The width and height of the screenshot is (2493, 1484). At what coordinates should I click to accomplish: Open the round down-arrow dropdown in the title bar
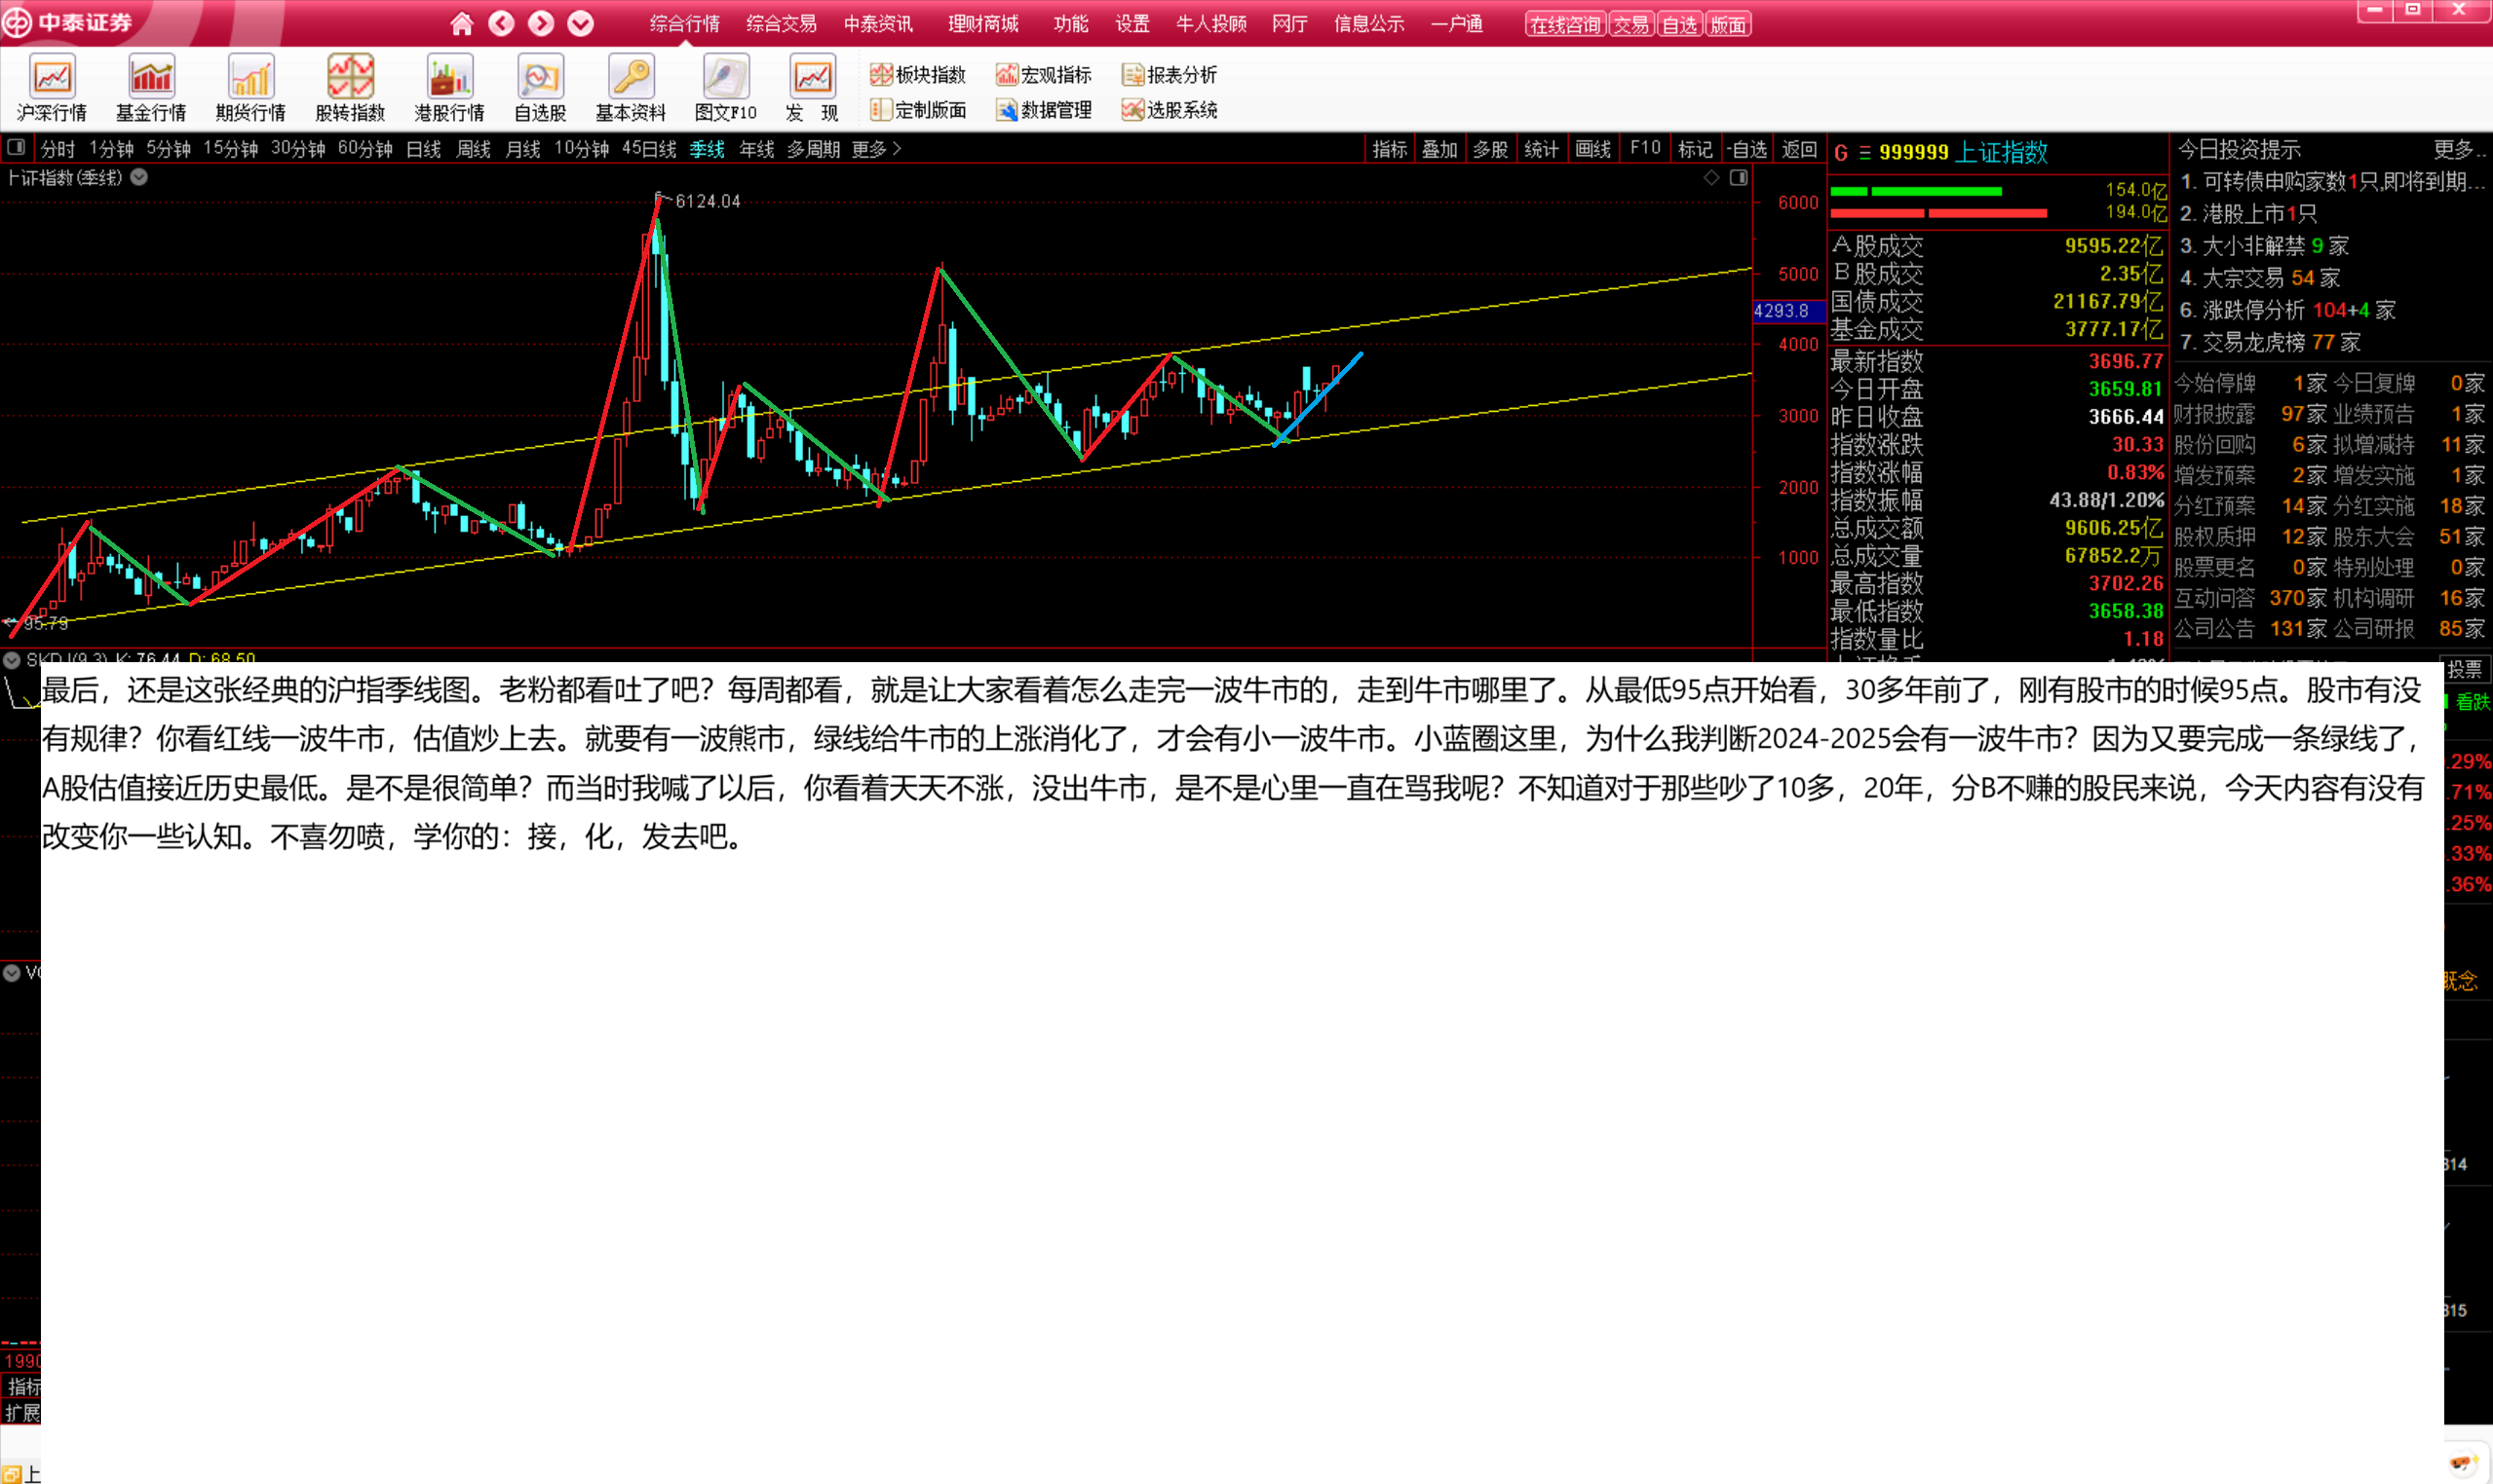click(x=581, y=24)
